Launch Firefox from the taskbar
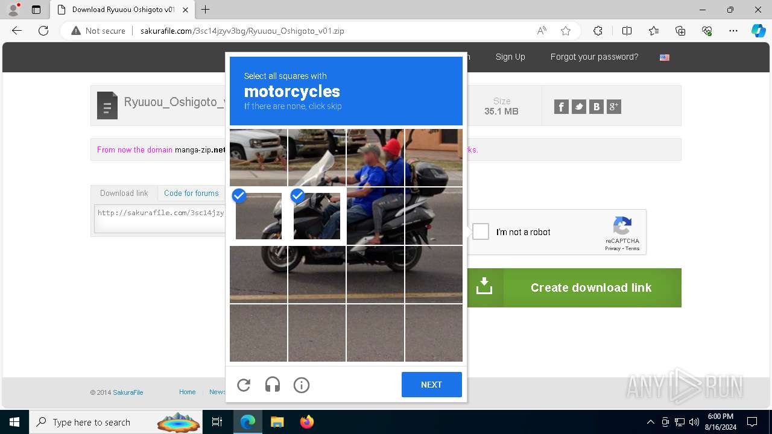This screenshot has height=434, width=772. point(306,422)
